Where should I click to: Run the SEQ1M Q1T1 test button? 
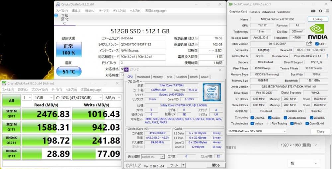click(x=11, y=127)
